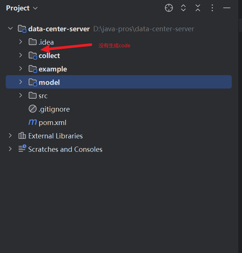This screenshot has width=242, height=253.
Task: Expand the src folder arrow
Action: point(20,96)
